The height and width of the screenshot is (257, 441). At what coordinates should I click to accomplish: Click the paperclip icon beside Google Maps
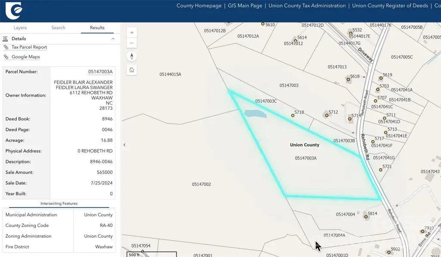tap(6, 57)
